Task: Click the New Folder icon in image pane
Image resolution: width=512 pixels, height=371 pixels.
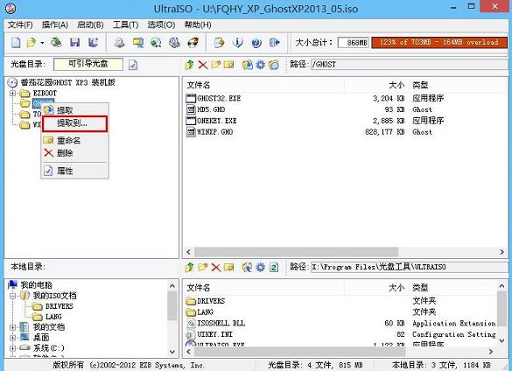Action: (x=215, y=65)
